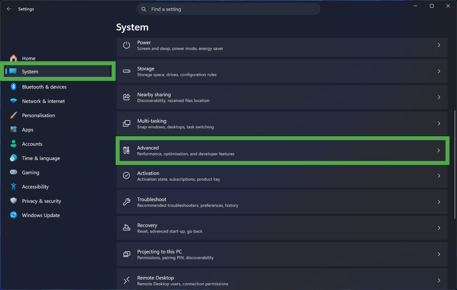The image size is (457, 290).
Task: Click the back arrow icon next to Settings
Action: tap(9, 9)
